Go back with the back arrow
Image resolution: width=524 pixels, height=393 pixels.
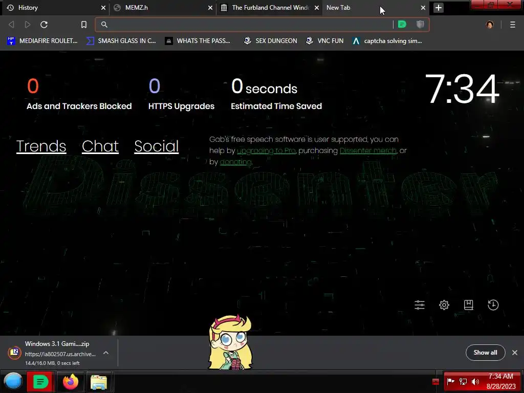11,25
